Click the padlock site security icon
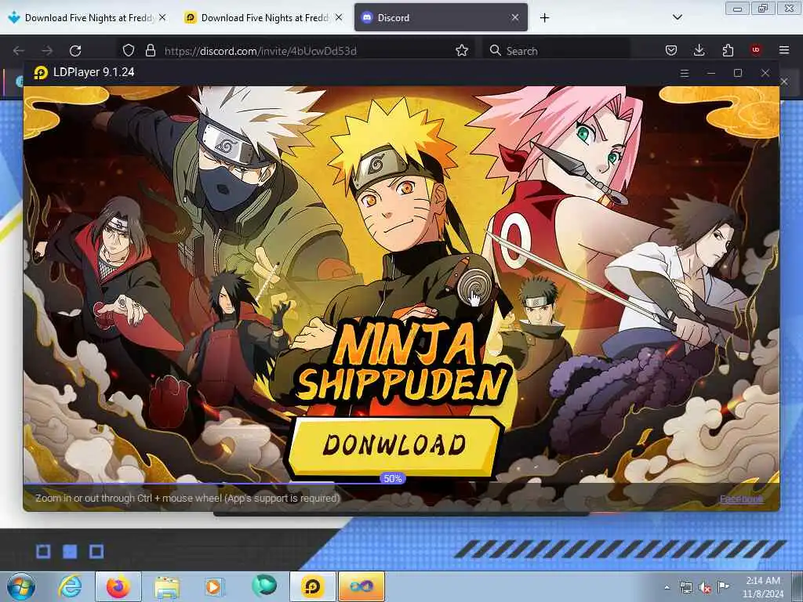This screenshot has width=803, height=602. (x=150, y=50)
